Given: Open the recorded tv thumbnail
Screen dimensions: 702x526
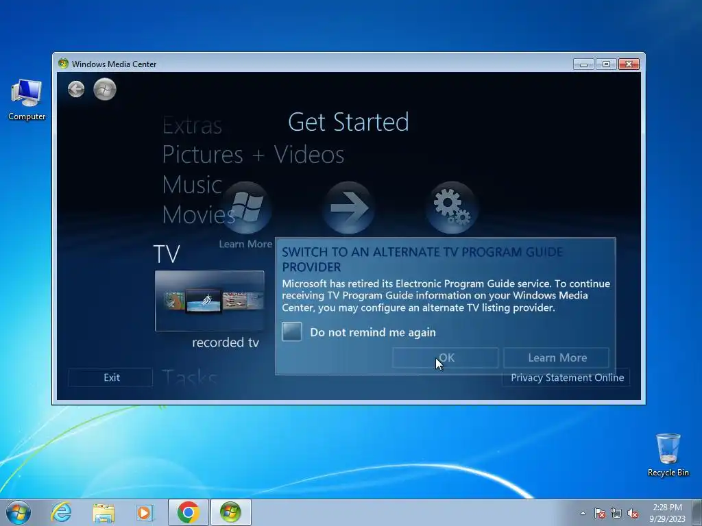Looking at the screenshot, I should coord(210,301).
